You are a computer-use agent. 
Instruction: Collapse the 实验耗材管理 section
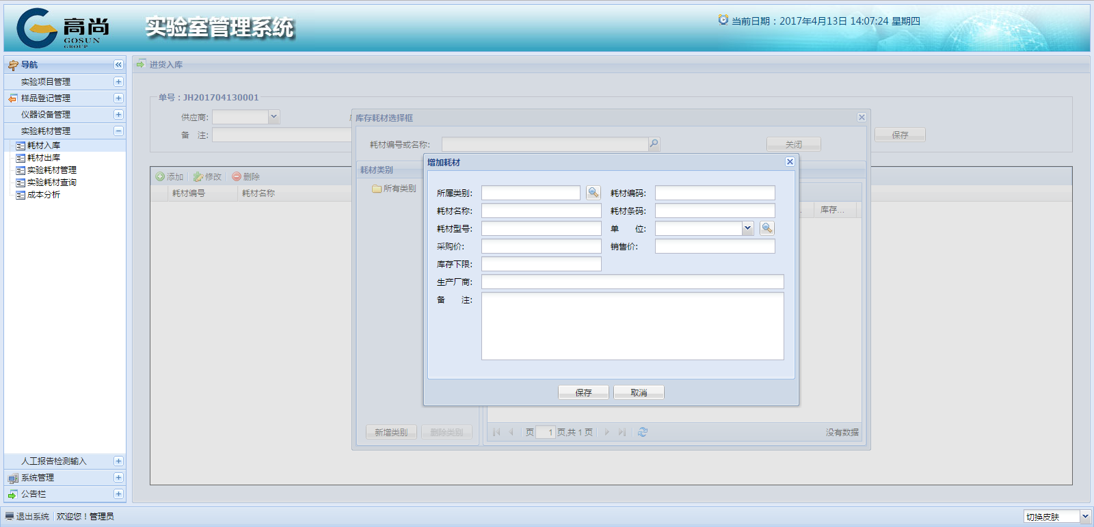pos(118,131)
